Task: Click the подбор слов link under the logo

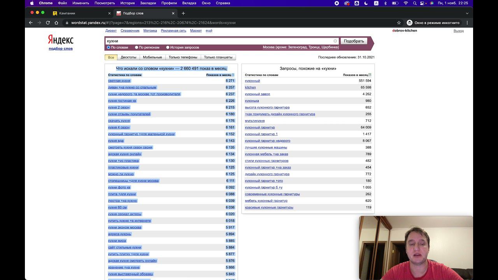Action: [x=61, y=49]
